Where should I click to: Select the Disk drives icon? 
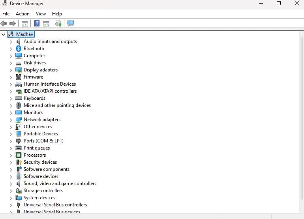[x=19, y=64]
